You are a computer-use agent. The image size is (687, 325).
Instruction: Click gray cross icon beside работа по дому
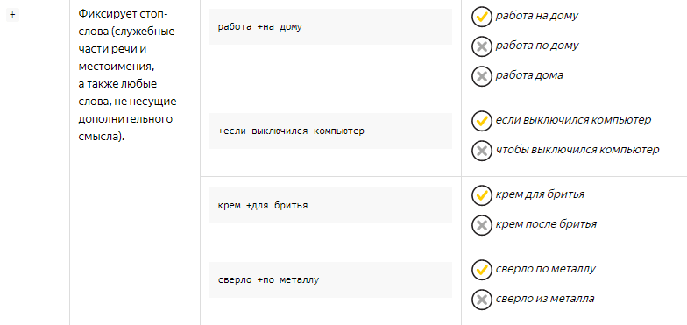482,46
